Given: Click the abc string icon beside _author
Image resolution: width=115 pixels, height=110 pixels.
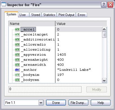Looking at the screenshot, I should tap(17, 70).
